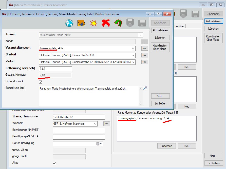
Task: Open the Startort dropdown list
Action: [x=133, y=55]
